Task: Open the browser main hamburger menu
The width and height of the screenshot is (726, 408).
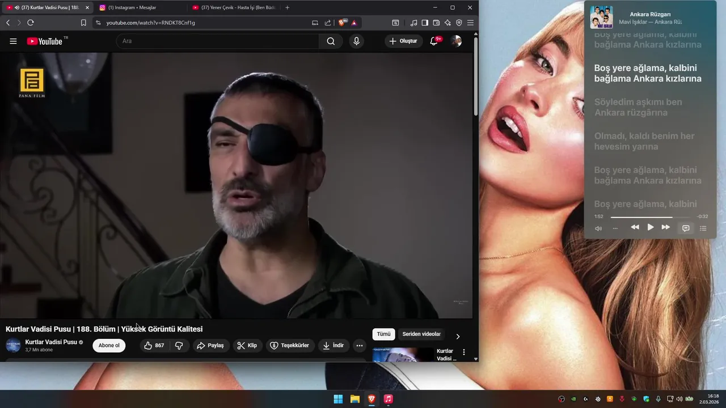Action: coord(470,23)
